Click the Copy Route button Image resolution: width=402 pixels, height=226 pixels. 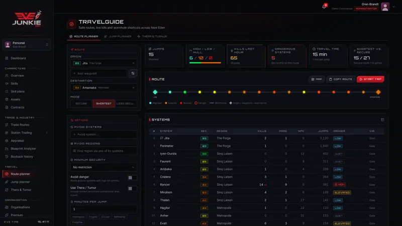pyautogui.click(x=341, y=79)
